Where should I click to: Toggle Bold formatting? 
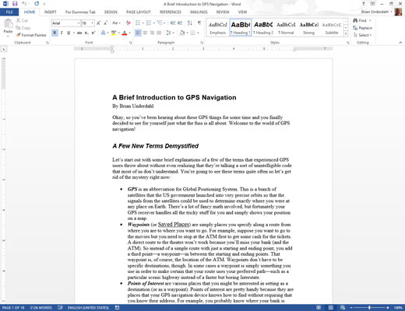(55, 33)
